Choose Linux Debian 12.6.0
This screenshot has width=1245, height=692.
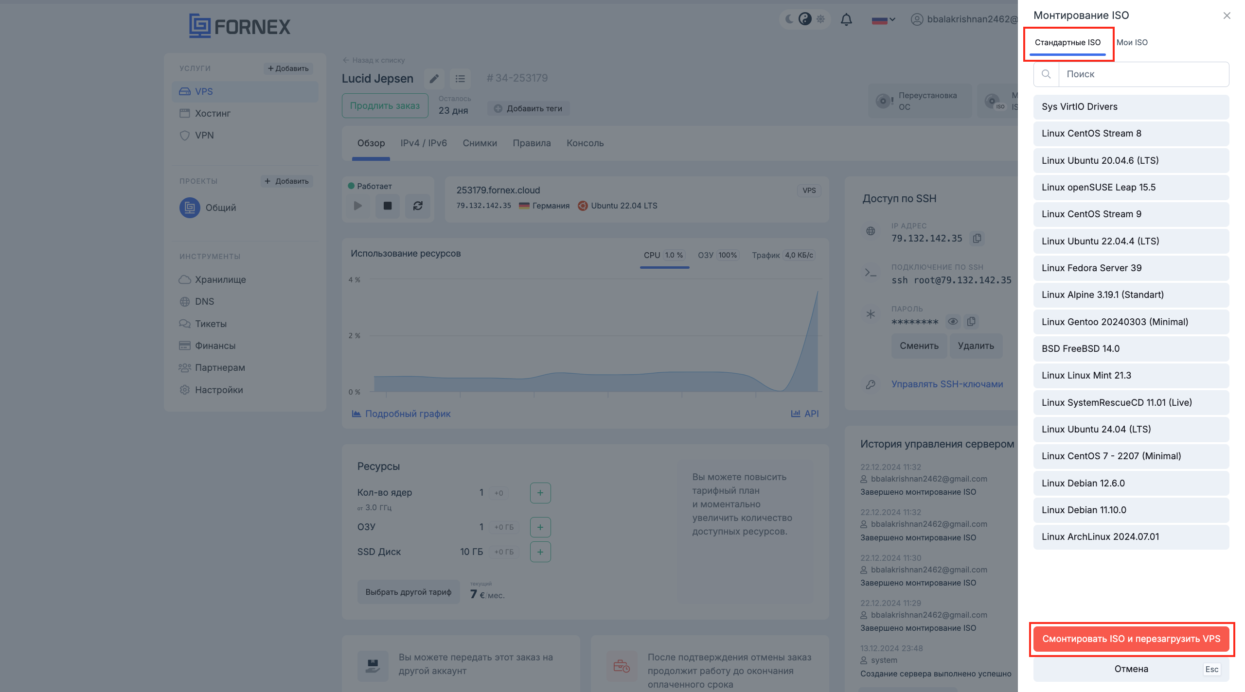tap(1131, 483)
